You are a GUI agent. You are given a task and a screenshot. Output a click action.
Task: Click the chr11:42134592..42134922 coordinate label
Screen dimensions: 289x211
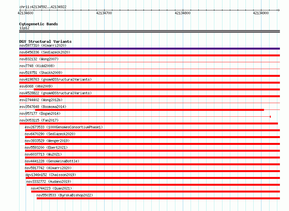pyautogui.click(x=43, y=7)
